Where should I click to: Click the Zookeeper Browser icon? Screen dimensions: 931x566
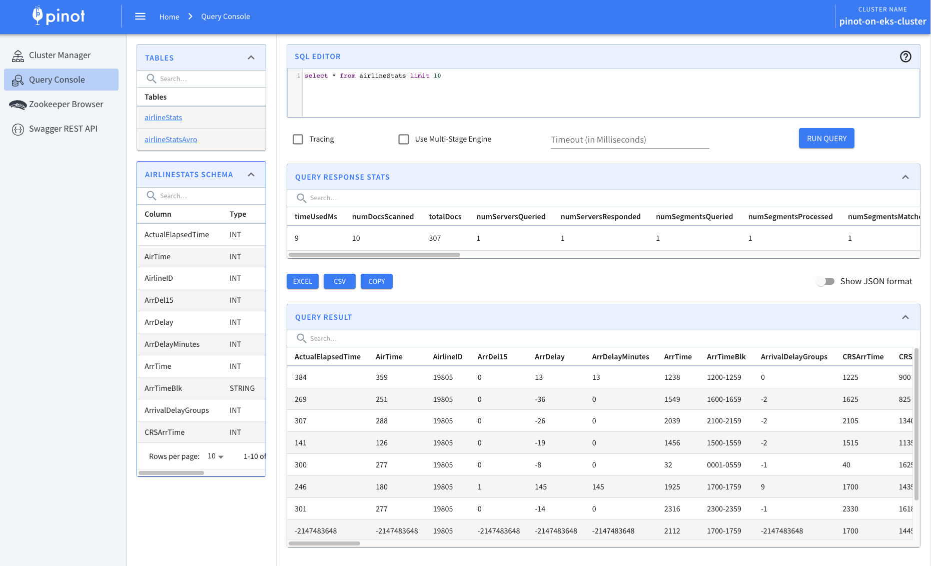(x=18, y=105)
